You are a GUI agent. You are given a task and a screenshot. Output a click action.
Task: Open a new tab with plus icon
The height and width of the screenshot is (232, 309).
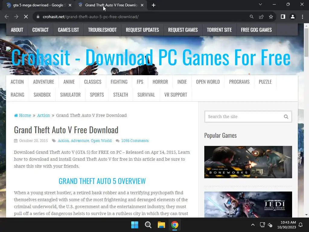154,5
